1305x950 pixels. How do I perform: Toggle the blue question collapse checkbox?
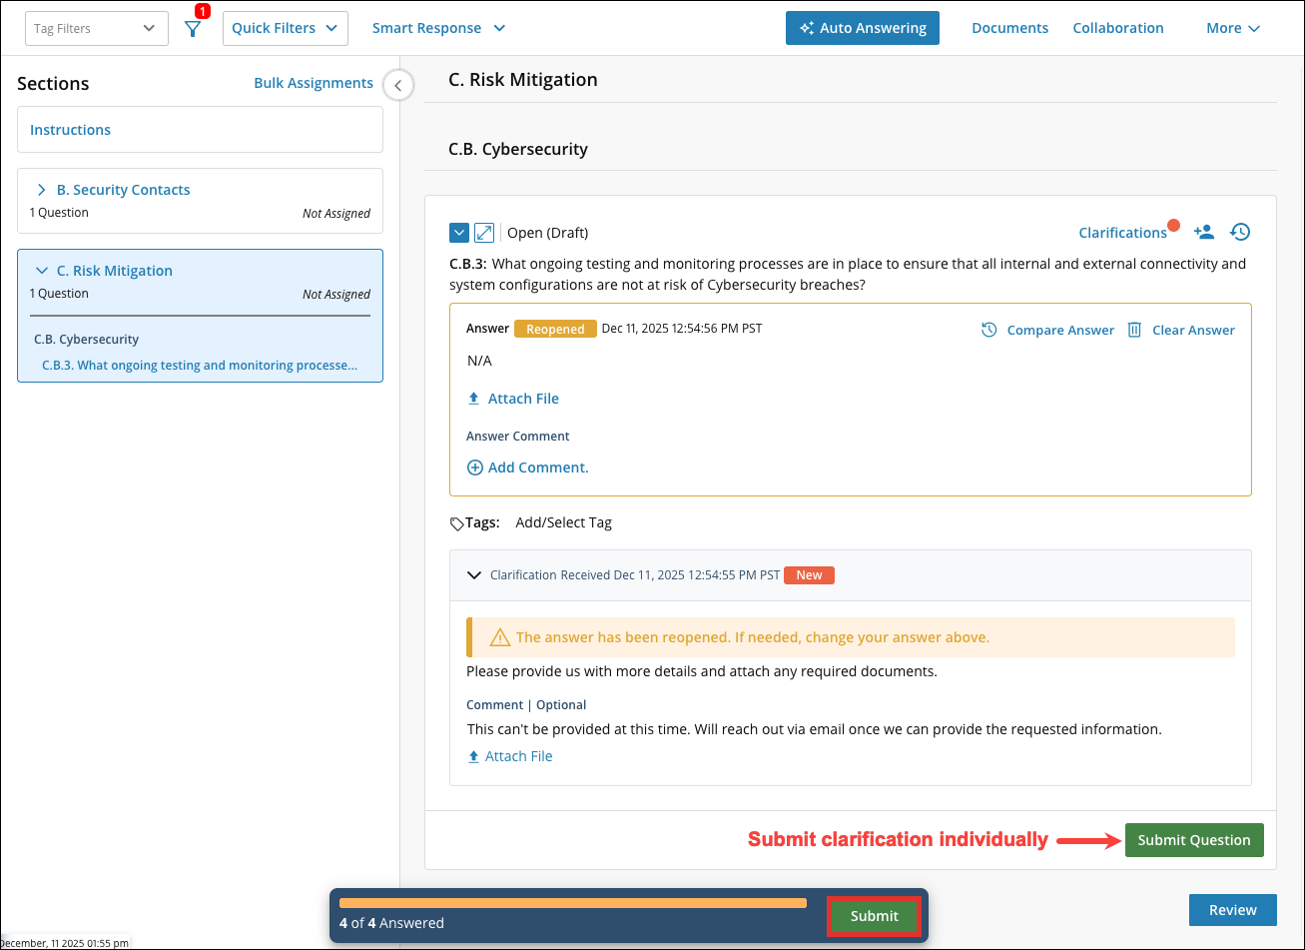click(459, 233)
